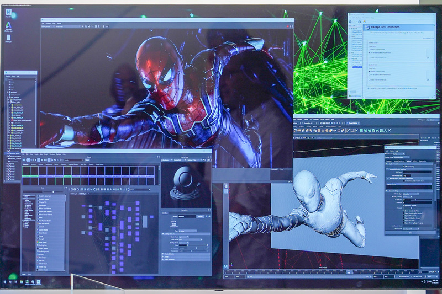Toggle GPU Rendering checkbox in Render Settings
The width and height of the screenshot is (442, 294).
click(x=404, y=167)
